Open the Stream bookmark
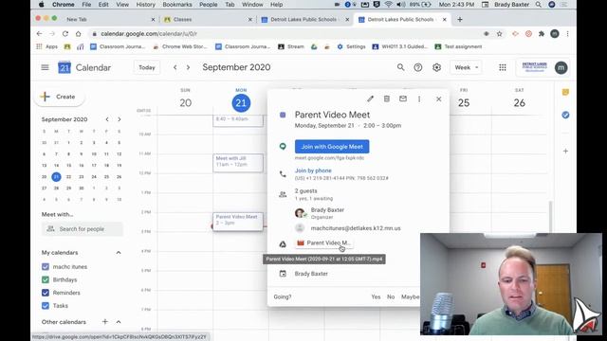The width and height of the screenshot is (607, 341). pyautogui.click(x=291, y=46)
